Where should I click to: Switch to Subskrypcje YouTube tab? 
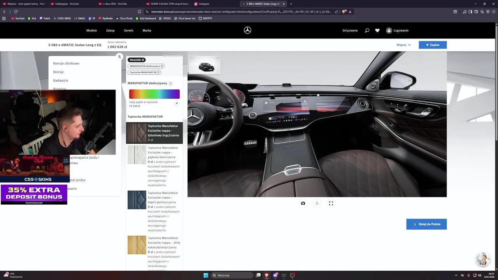click(x=72, y=4)
